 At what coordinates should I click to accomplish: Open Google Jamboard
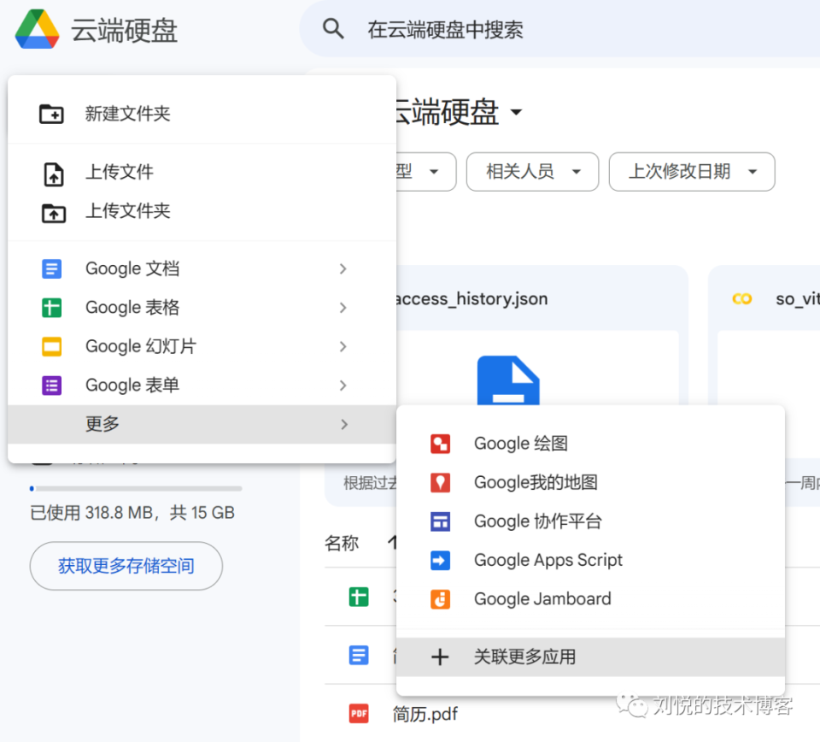542,598
